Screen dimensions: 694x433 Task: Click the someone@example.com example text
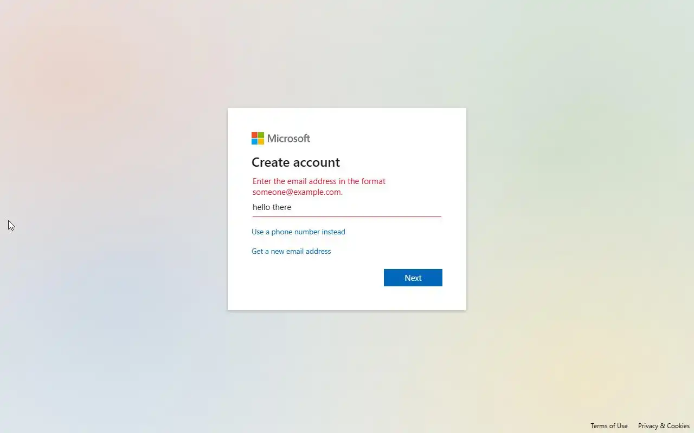297,192
